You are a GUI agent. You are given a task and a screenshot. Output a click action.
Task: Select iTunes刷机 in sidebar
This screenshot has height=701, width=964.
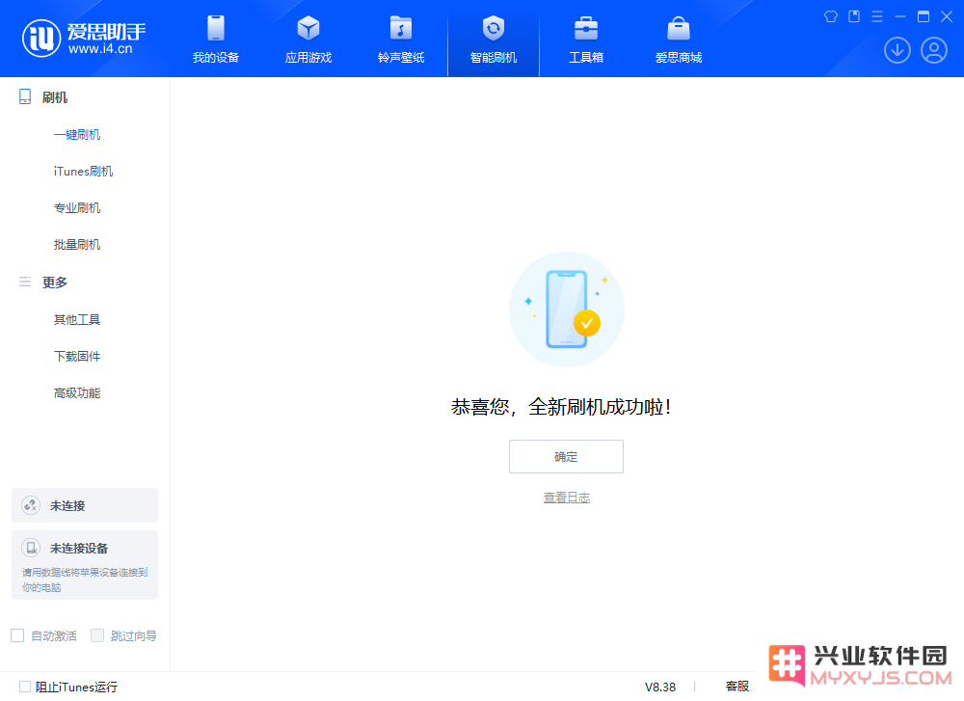(x=83, y=171)
